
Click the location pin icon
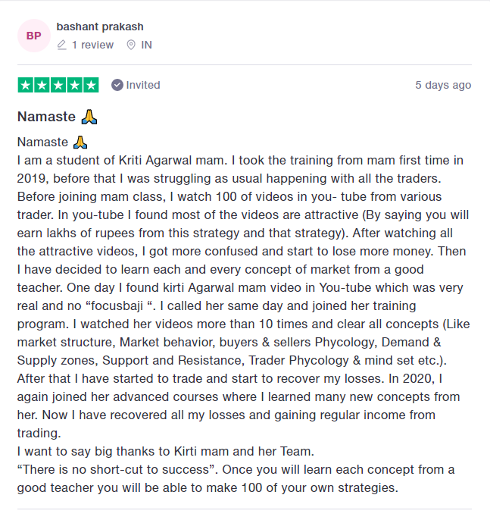[x=131, y=45]
